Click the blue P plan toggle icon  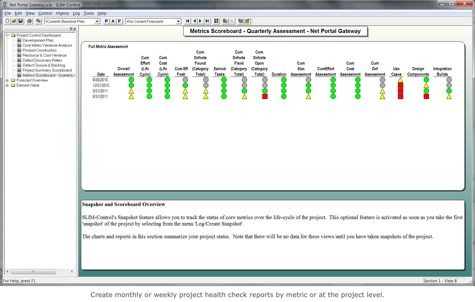(x=106, y=21)
